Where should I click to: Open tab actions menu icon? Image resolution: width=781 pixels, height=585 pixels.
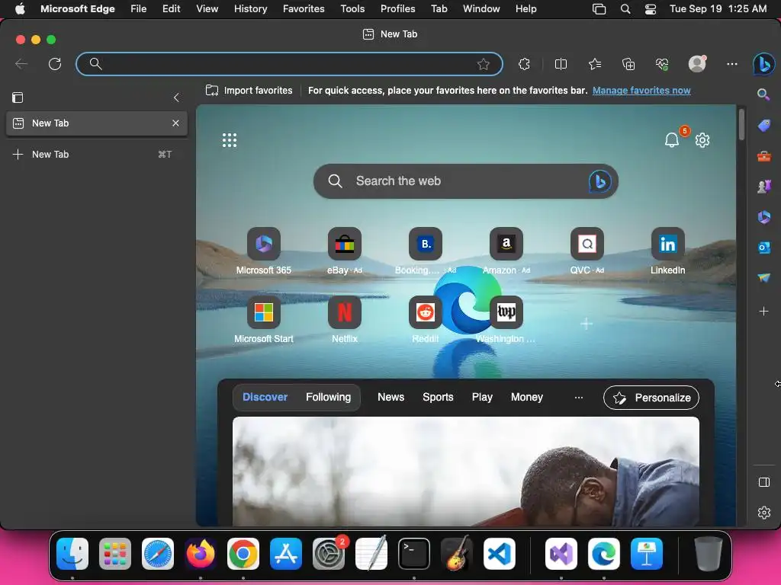point(18,97)
